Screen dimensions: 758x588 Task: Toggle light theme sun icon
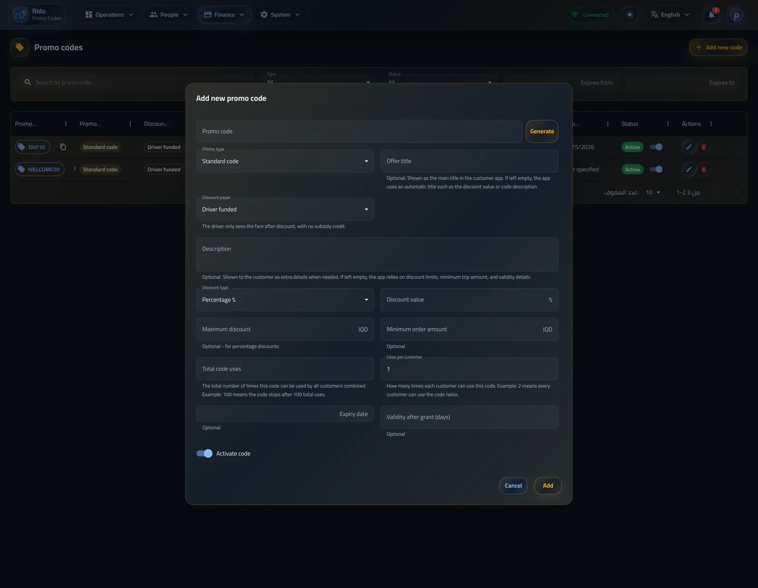[630, 15]
